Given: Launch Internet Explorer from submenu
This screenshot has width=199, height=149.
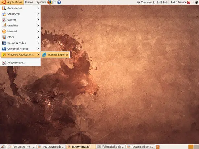Looking at the screenshot, I should pos(55,54).
